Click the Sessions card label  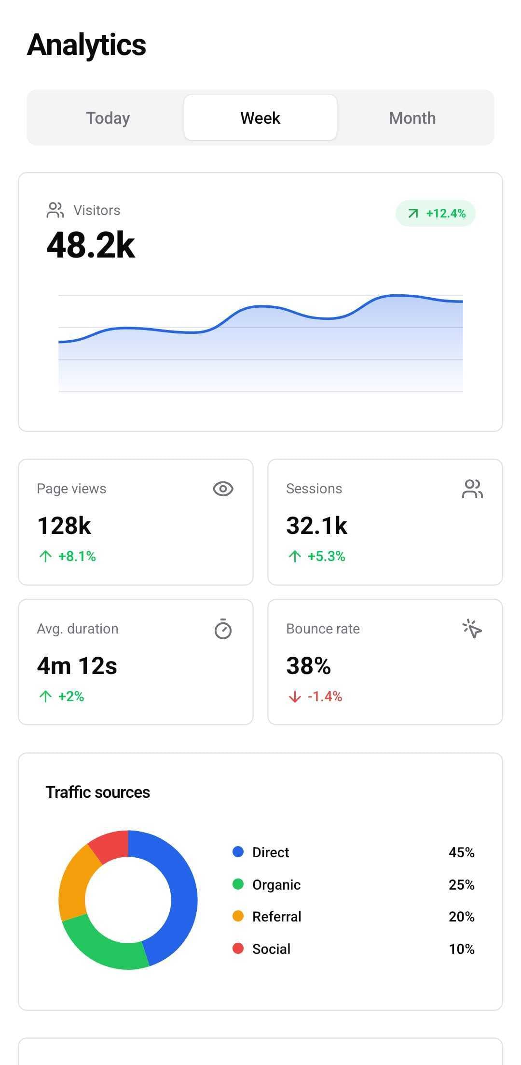pyautogui.click(x=314, y=489)
